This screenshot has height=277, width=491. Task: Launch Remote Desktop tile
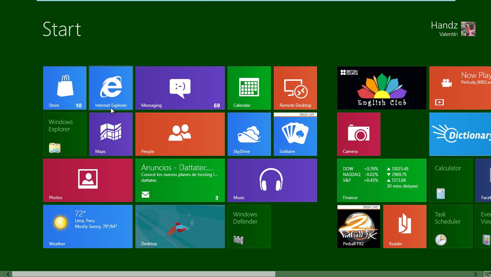tap(295, 88)
